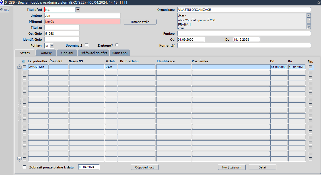Image resolution: width=321 pixels, height=175 pixels.
Task: Click the Identifikace cell in first row
Action: 174,67
